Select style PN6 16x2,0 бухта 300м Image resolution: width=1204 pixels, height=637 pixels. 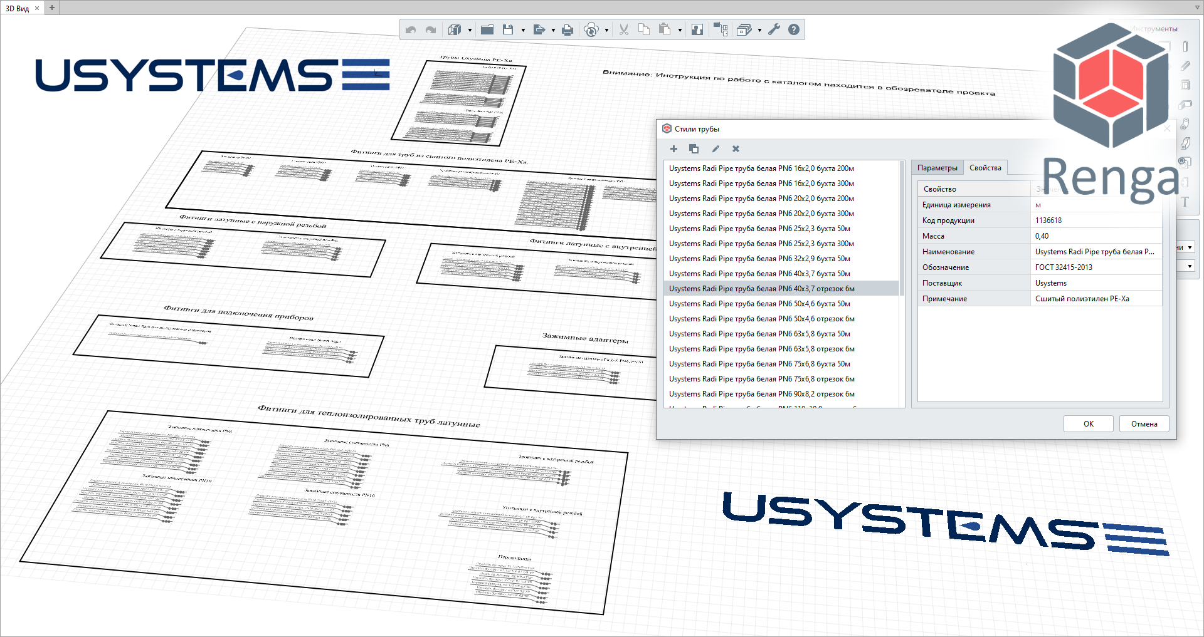pyautogui.click(x=781, y=184)
